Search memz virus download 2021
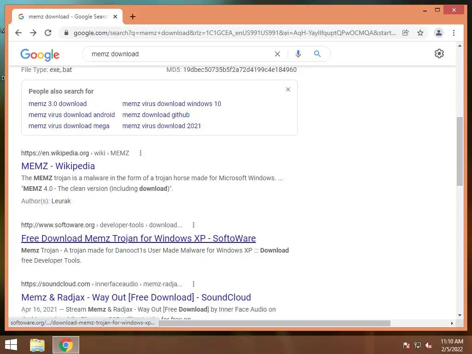This screenshot has width=472, height=354. 162,126
